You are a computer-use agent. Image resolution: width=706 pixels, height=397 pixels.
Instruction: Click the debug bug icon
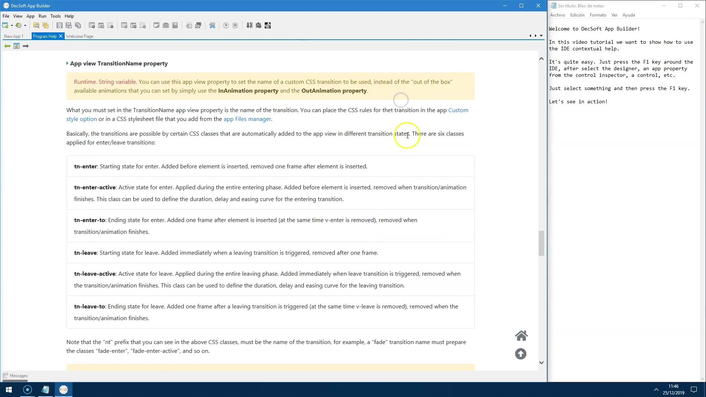[x=258, y=25]
